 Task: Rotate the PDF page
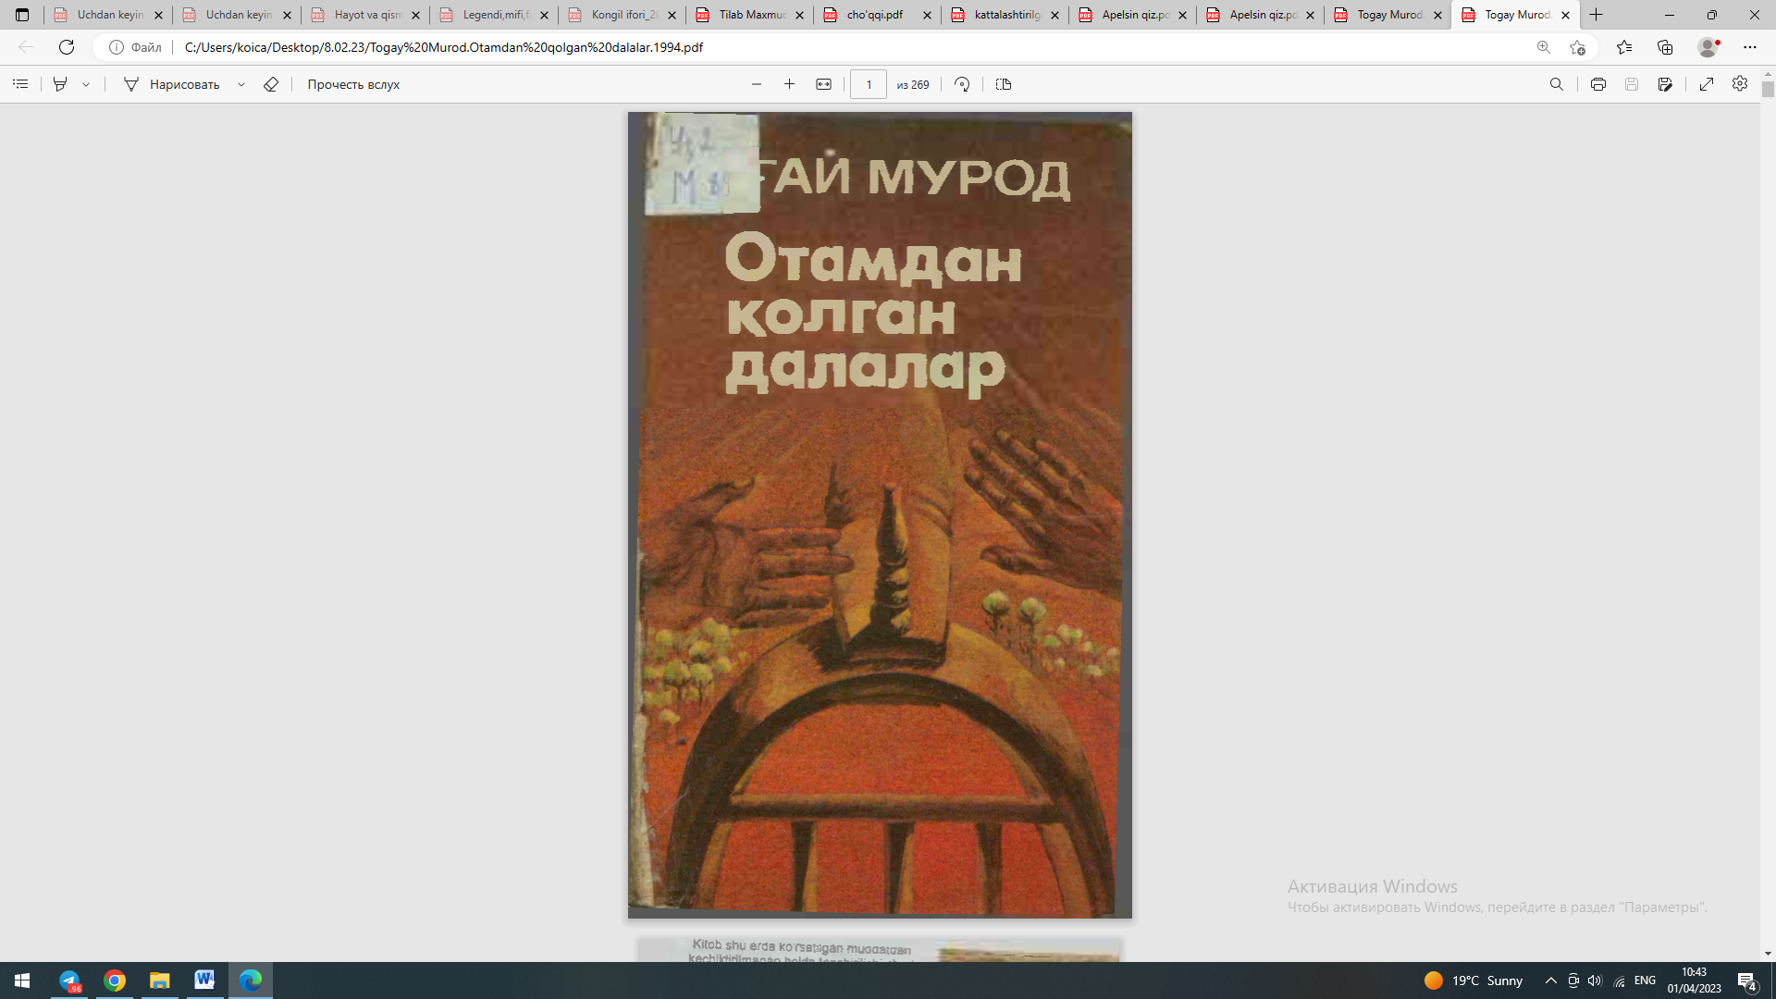[x=962, y=84]
